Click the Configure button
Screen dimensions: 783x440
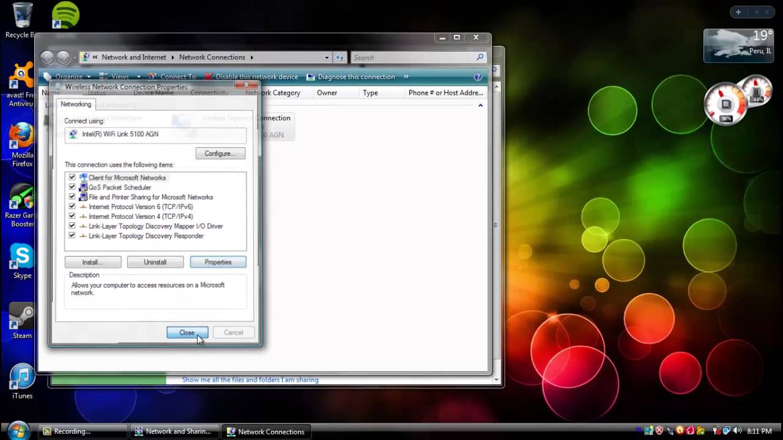pyautogui.click(x=220, y=153)
